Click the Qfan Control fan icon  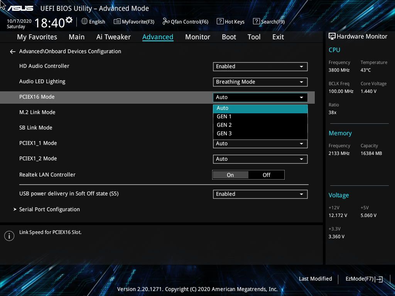pyautogui.click(x=166, y=22)
